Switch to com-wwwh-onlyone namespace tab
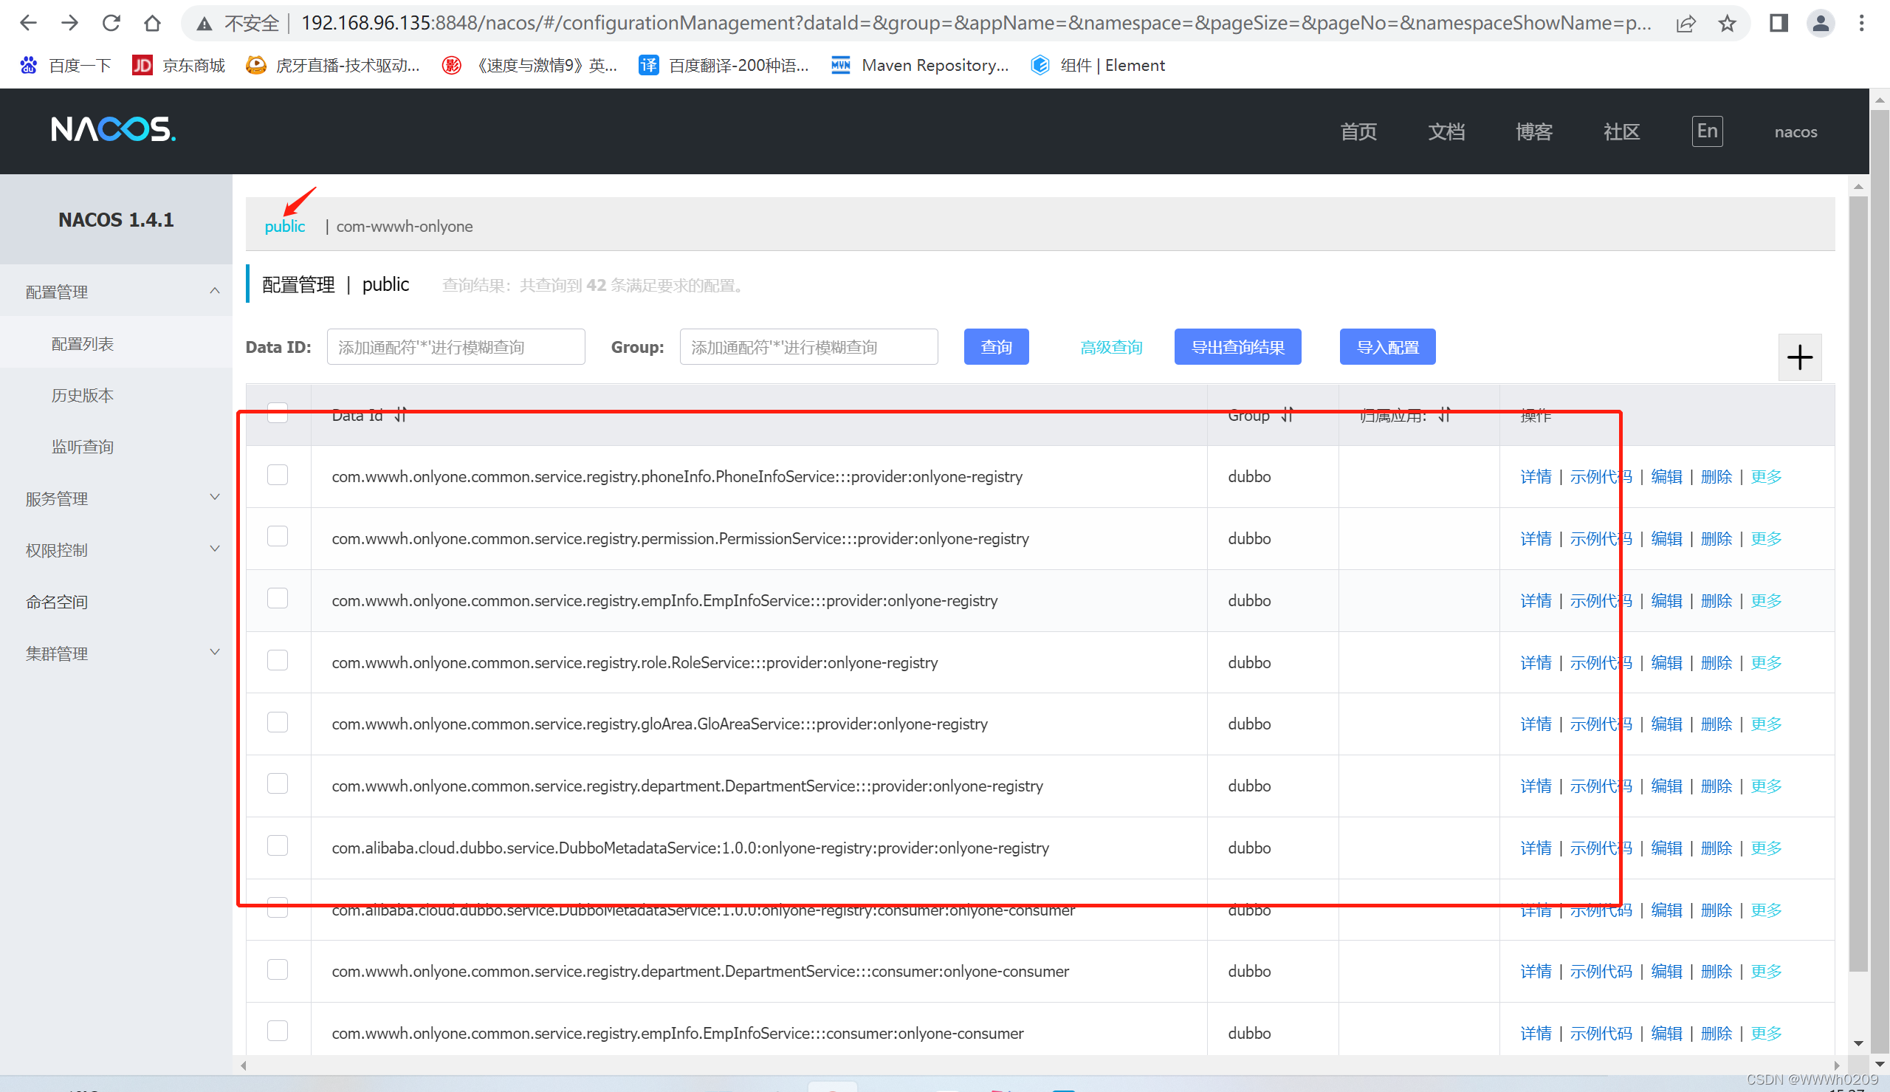The image size is (1890, 1092). pyautogui.click(x=404, y=227)
